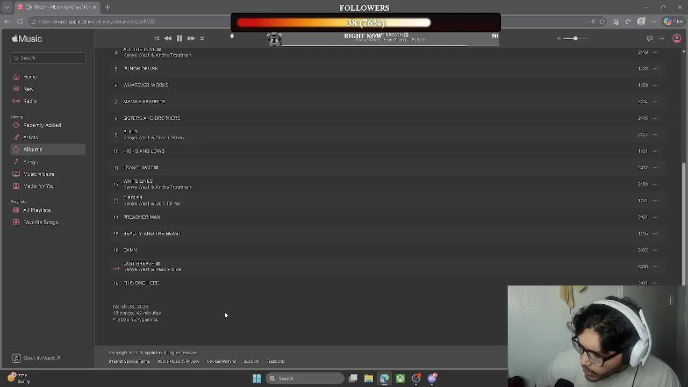
Task: Open more options for BULLY track
Action: (x=655, y=134)
